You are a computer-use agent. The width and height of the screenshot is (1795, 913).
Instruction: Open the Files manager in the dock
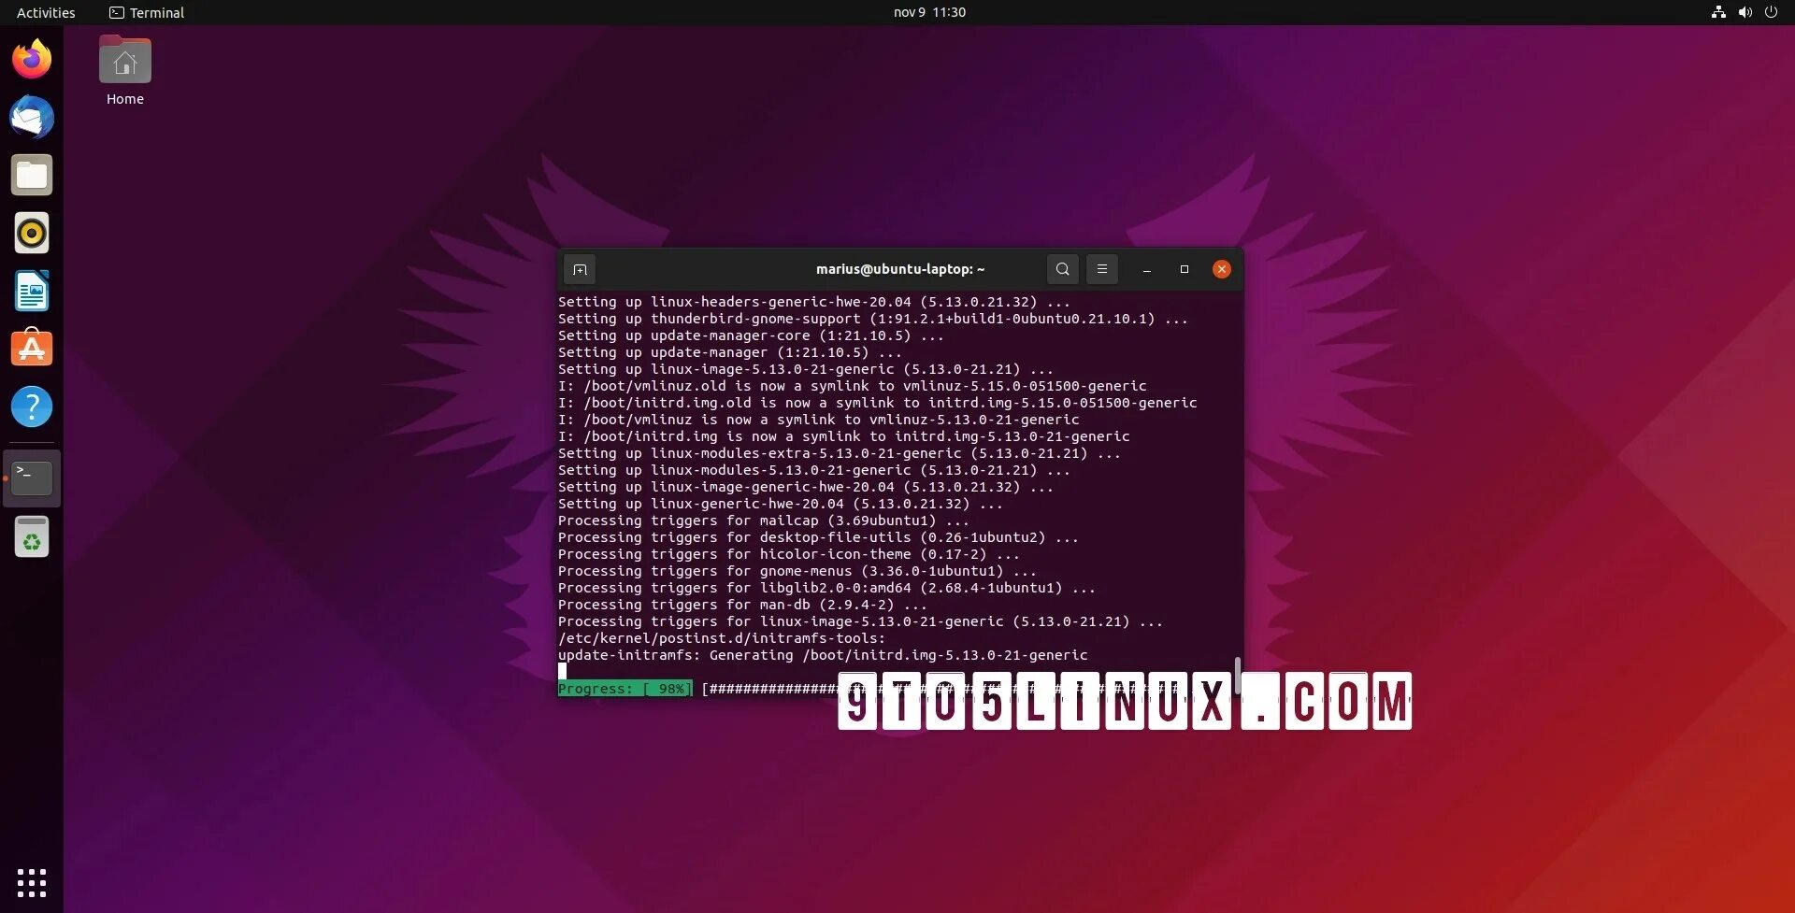[x=32, y=175]
